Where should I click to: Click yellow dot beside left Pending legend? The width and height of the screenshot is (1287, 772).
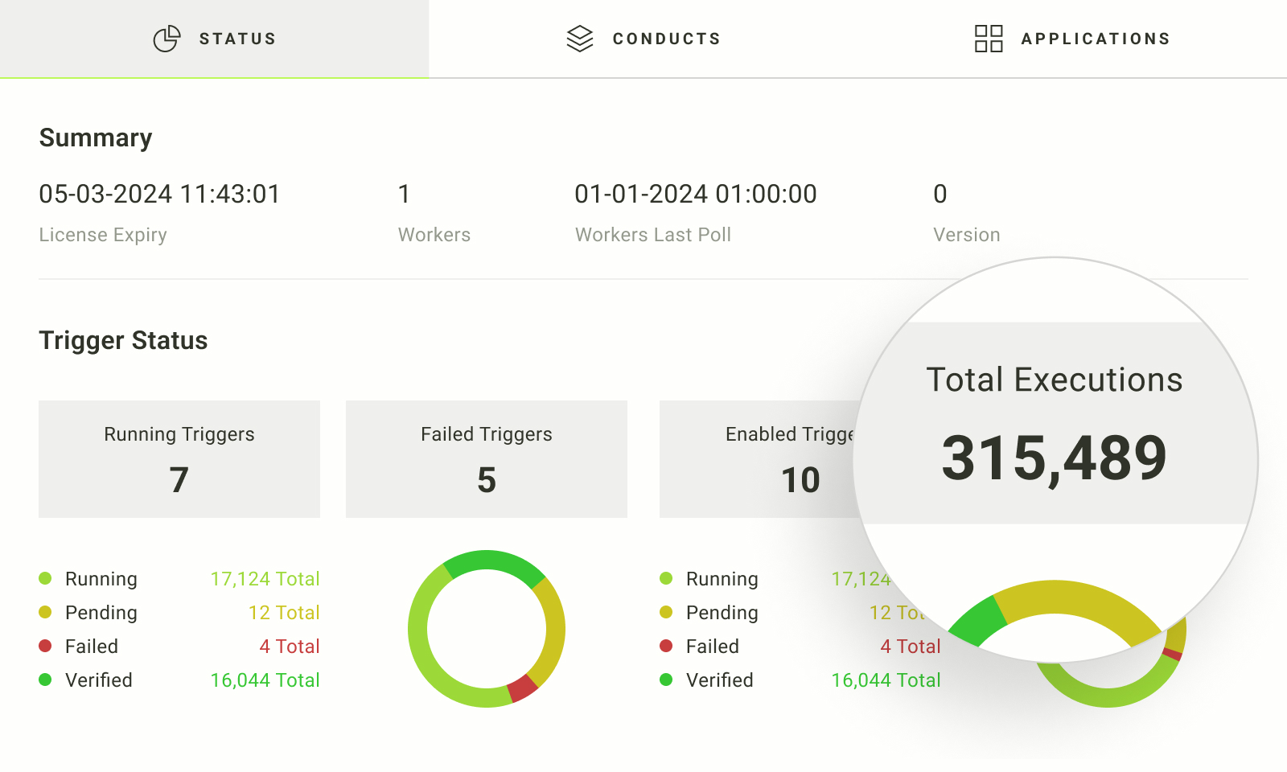coord(45,612)
